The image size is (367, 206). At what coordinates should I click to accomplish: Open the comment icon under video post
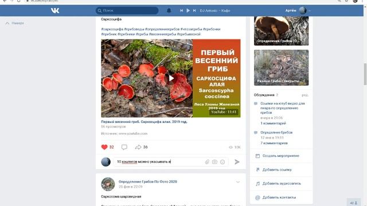click(124, 147)
